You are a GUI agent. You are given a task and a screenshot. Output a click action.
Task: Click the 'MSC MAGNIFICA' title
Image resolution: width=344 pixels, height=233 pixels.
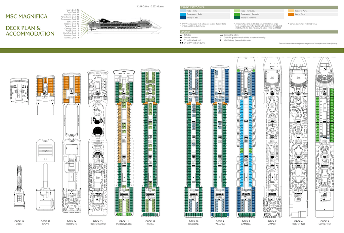[x=27, y=16]
